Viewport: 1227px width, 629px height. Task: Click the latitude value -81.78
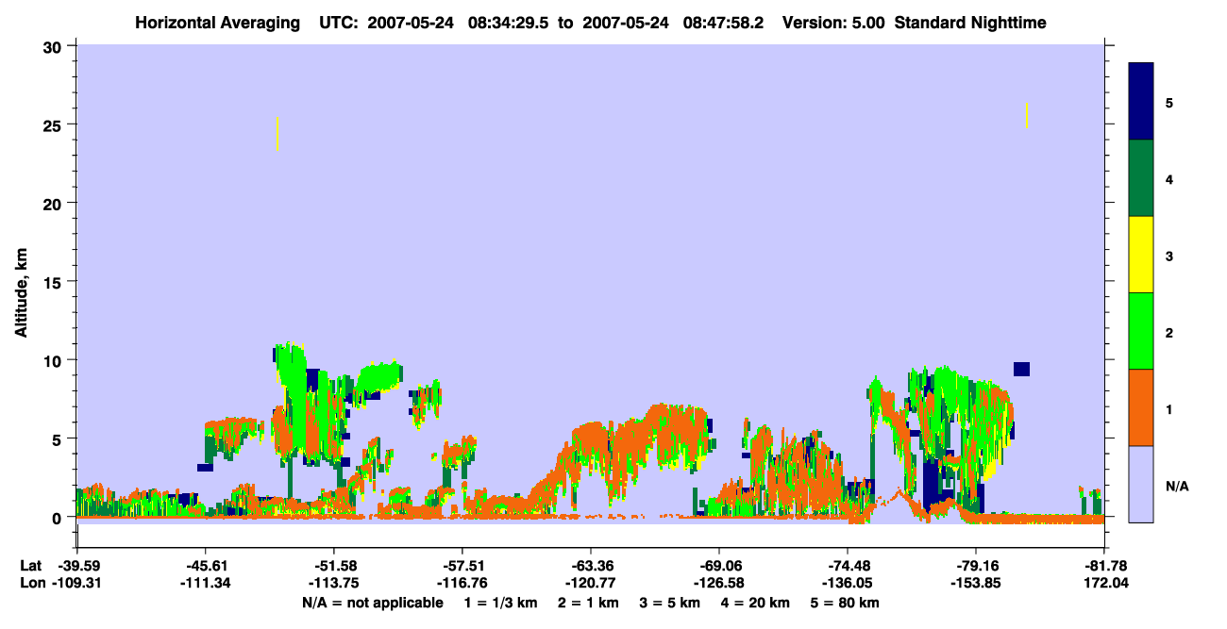(x=1105, y=566)
